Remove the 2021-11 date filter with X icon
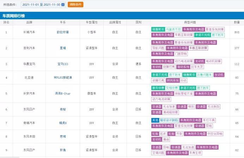The height and width of the screenshot is (158, 244). click(63, 5)
